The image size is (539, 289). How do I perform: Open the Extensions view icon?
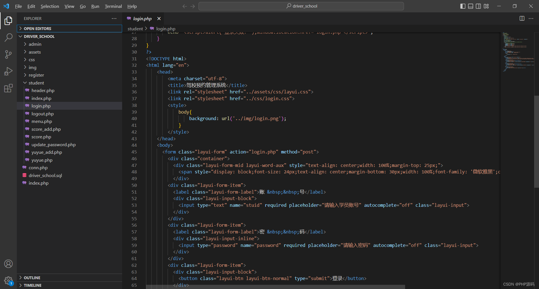click(8, 88)
